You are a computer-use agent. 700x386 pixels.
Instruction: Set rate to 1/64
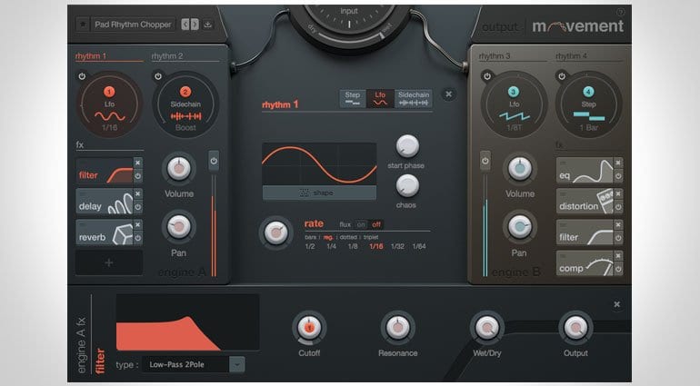point(419,246)
